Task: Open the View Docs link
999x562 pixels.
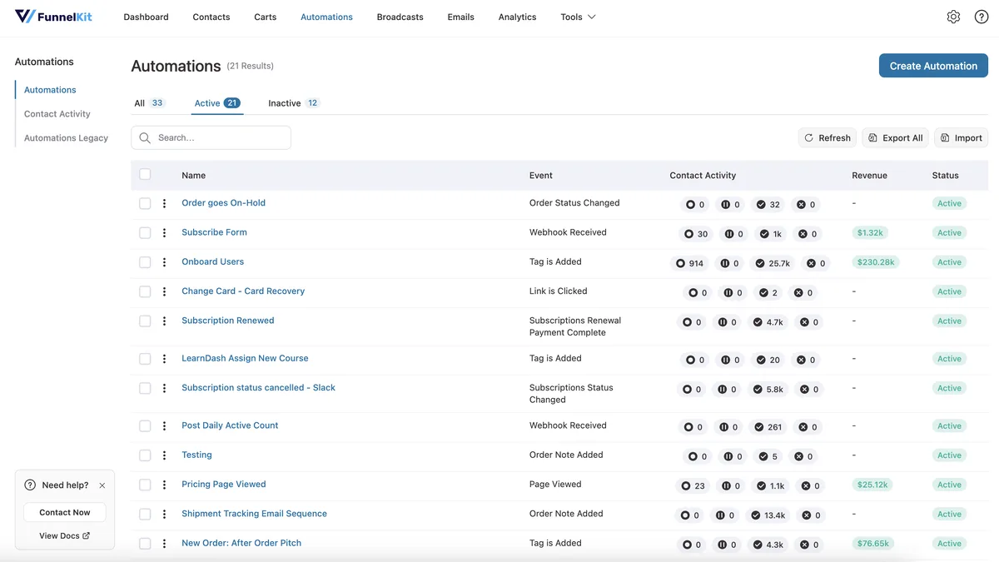Action: [x=65, y=536]
